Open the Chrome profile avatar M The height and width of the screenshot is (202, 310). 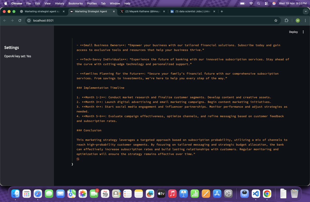tap(297, 20)
